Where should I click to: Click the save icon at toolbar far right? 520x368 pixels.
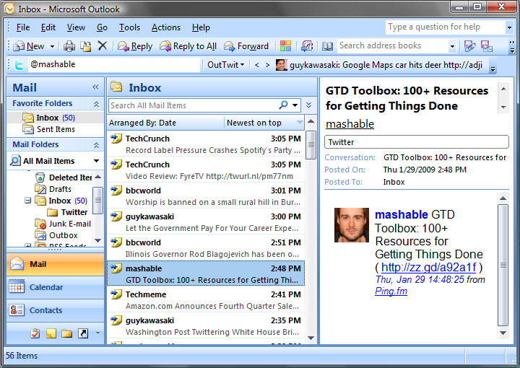pyautogui.click(x=487, y=46)
